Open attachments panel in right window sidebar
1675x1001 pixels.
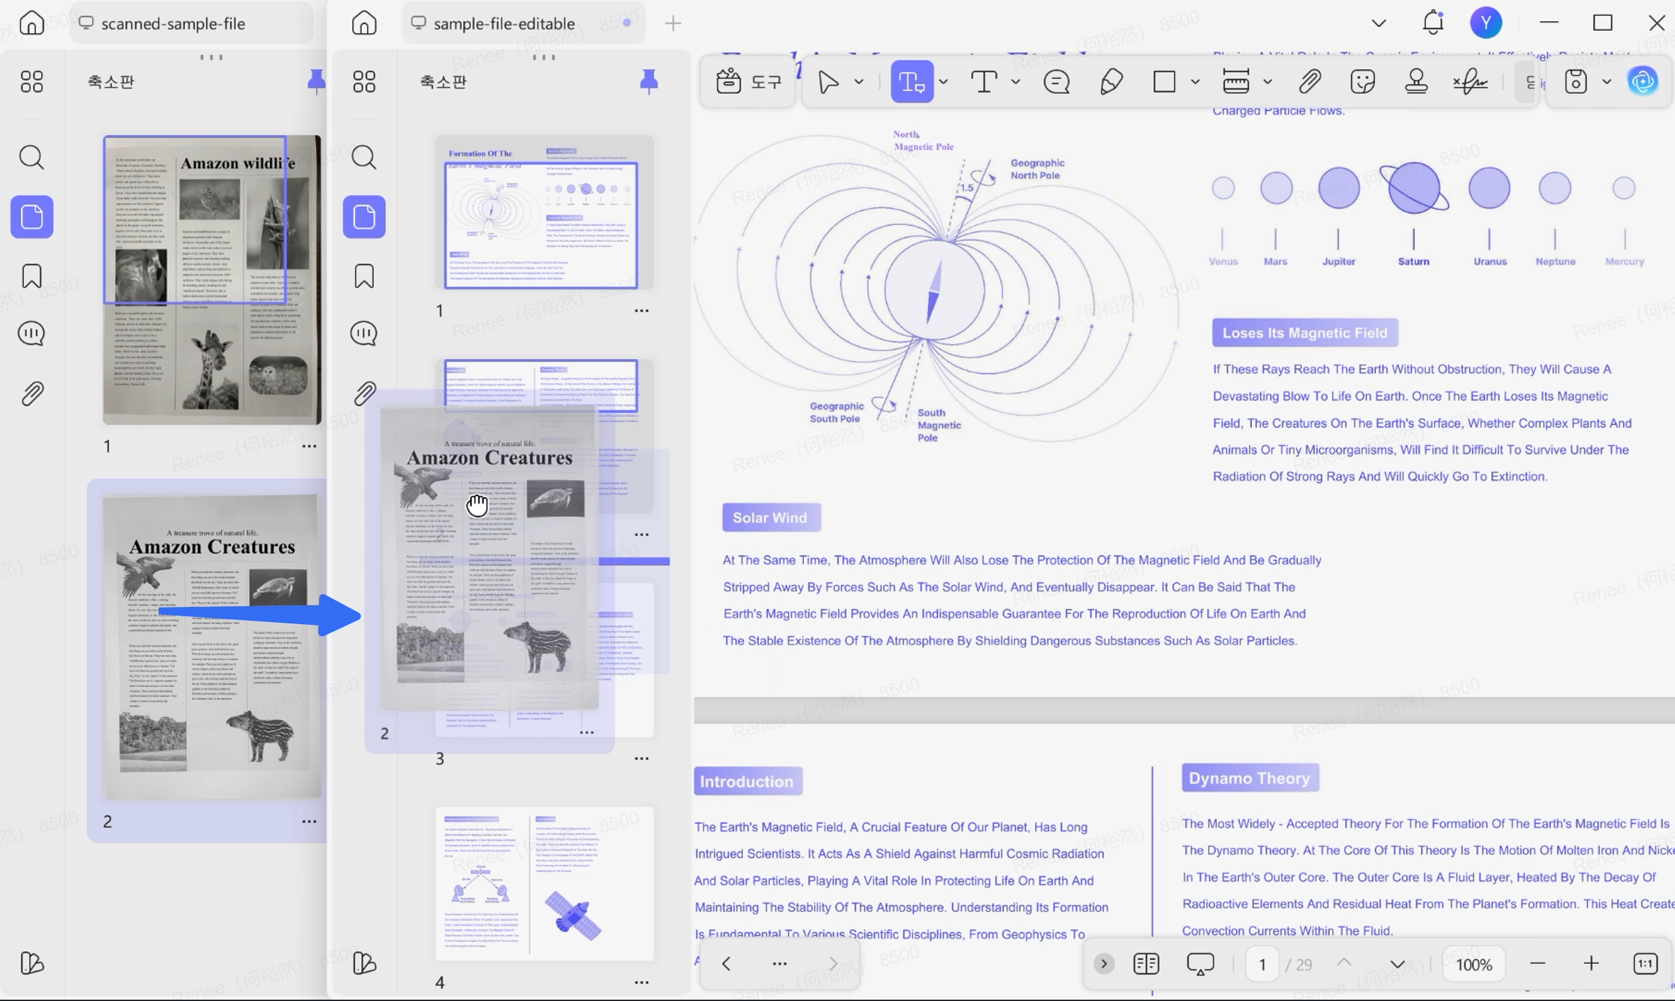pyautogui.click(x=364, y=393)
